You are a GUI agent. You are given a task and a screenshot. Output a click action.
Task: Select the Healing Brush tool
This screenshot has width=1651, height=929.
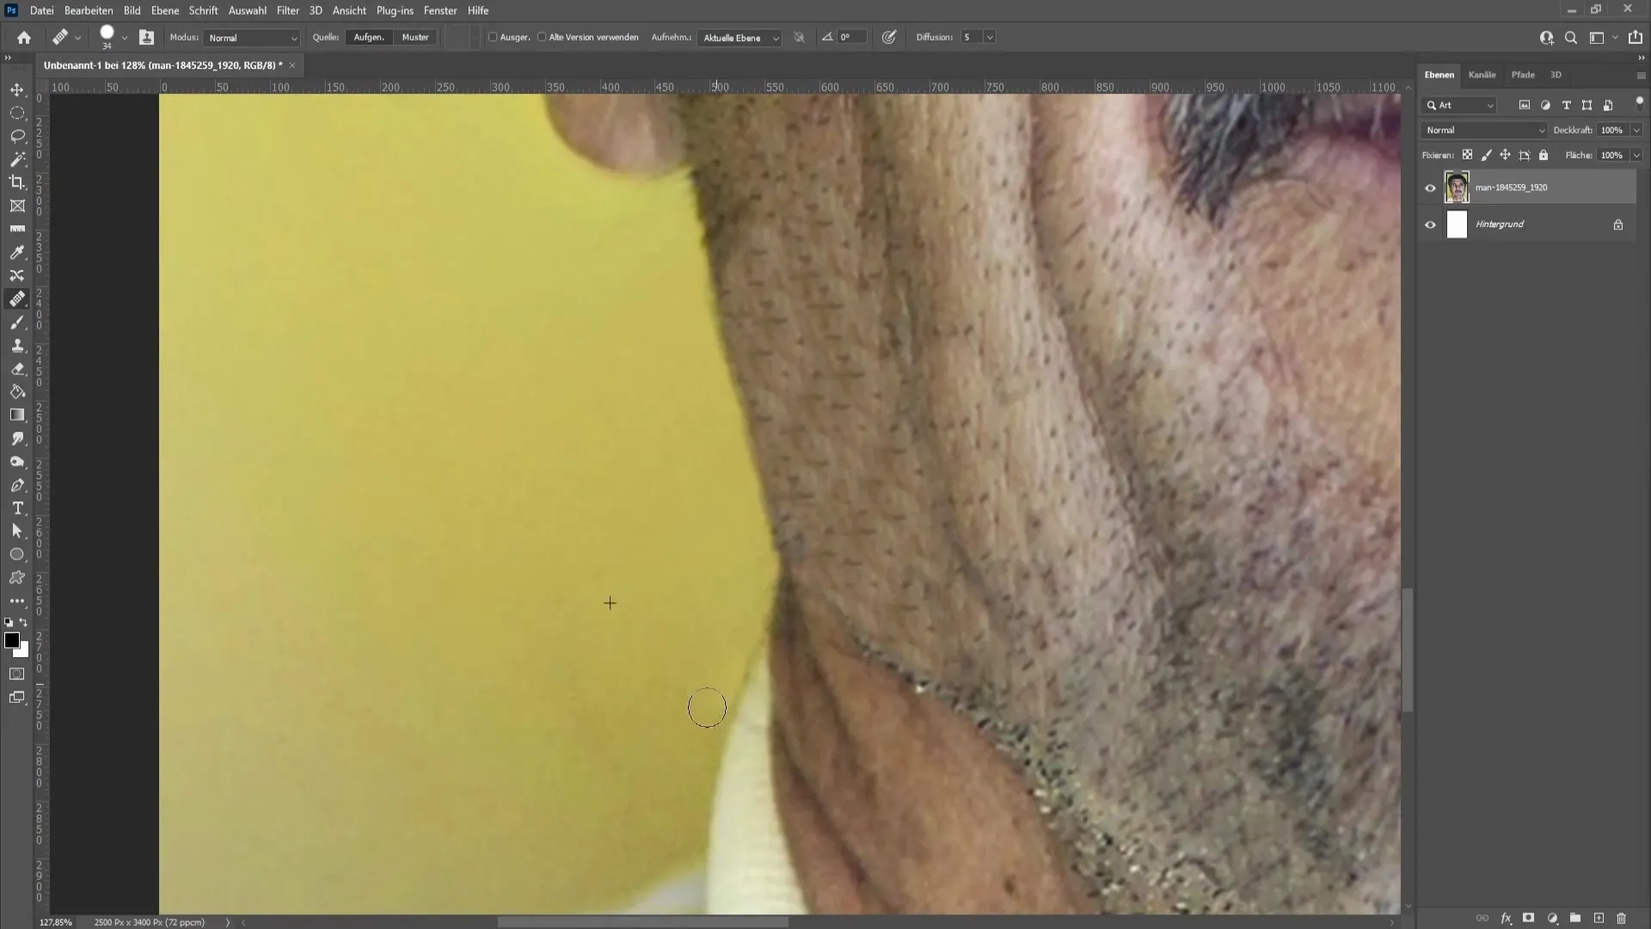tap(17, 298)
